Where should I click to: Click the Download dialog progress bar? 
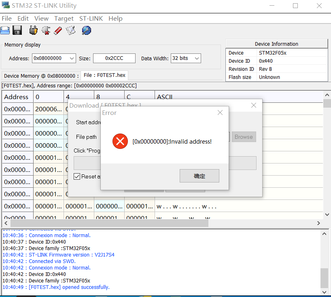pos(165,163)
